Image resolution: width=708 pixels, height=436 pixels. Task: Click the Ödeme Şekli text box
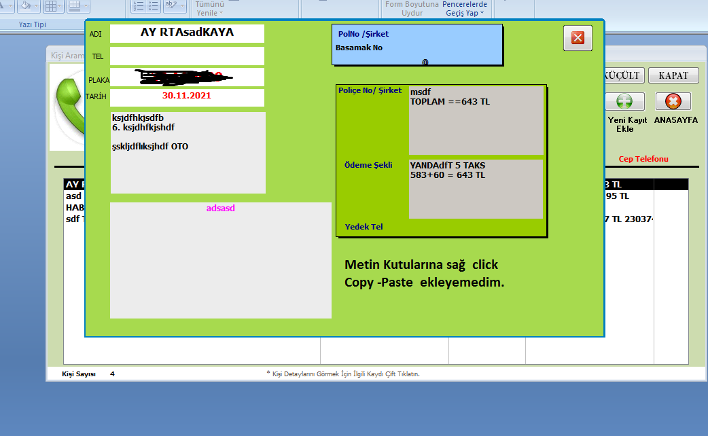(x=476, y=189)
